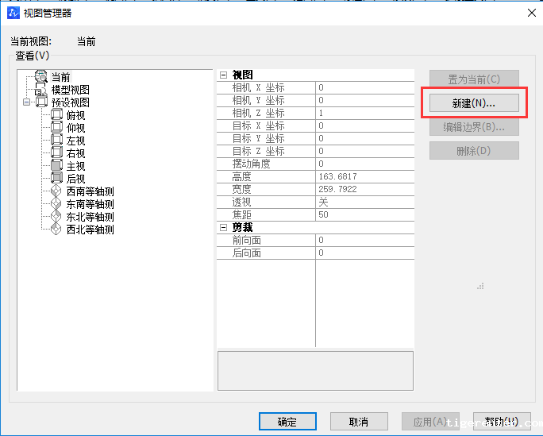Collapse the 视图 property section
The width and height of the screenshot is (543, 436).
pos(224,75)
